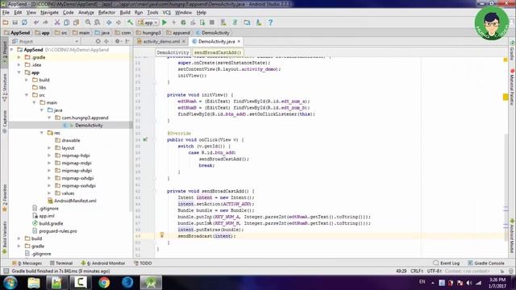Image resolution: width=516 pixels, height=290 pixels.
Task: Click the Find magnifier icon
Action: pos(88,23)
